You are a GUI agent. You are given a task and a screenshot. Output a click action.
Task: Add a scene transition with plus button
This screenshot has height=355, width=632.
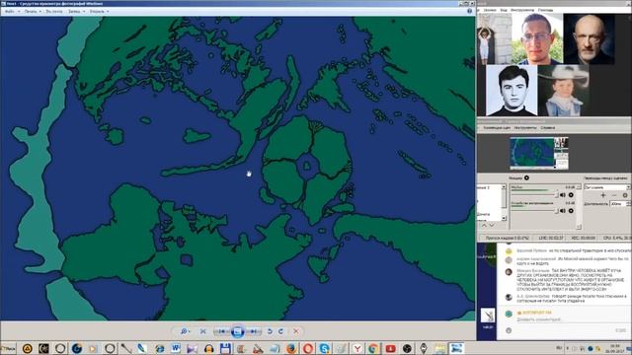(x=603, y=195)
